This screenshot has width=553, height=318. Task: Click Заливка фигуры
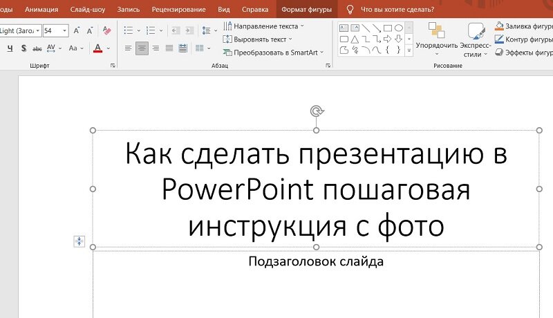click(x=523, y=26)
